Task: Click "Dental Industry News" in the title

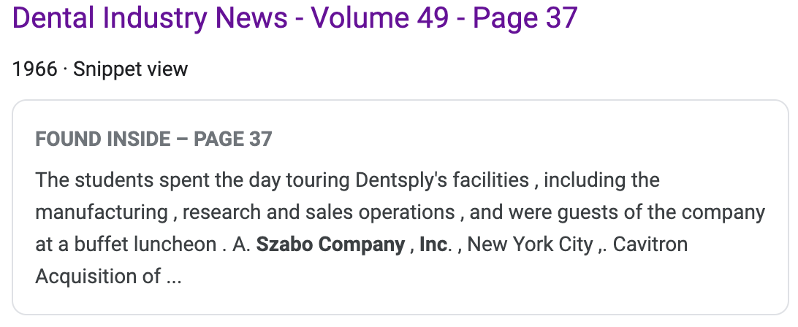Action: coord(150,18)
